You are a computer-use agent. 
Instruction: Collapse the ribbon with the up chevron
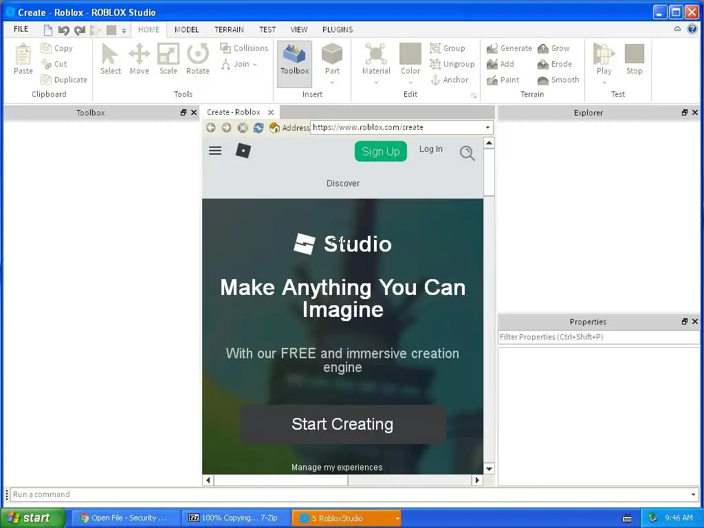point(677,29)
